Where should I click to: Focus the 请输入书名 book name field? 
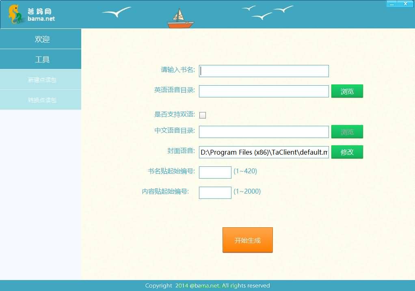(264, 71)
